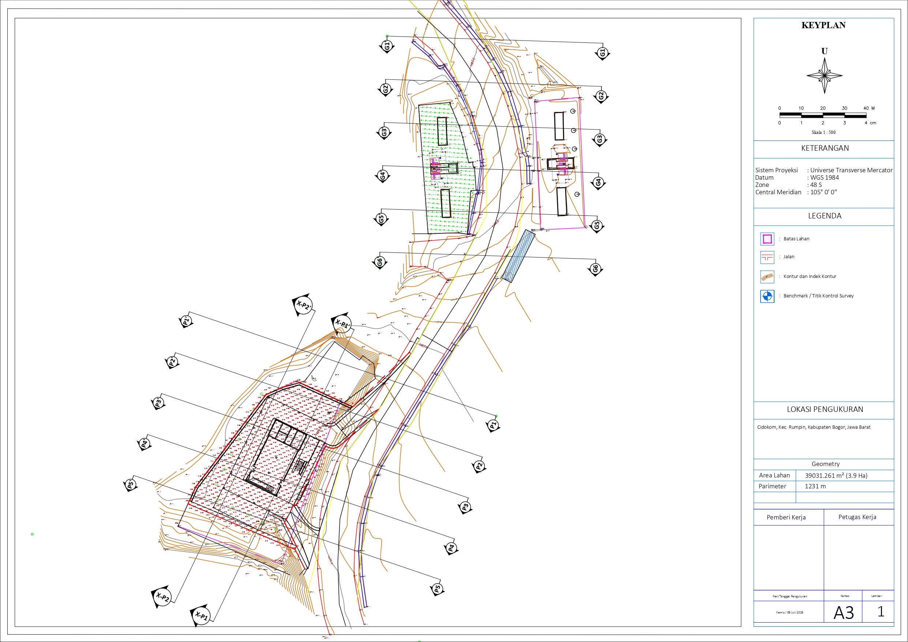The width and height of the screenshot is (908, 642).
Task: Click the magenta Batas Lahan legend symbol
Action: pos(767,239)
